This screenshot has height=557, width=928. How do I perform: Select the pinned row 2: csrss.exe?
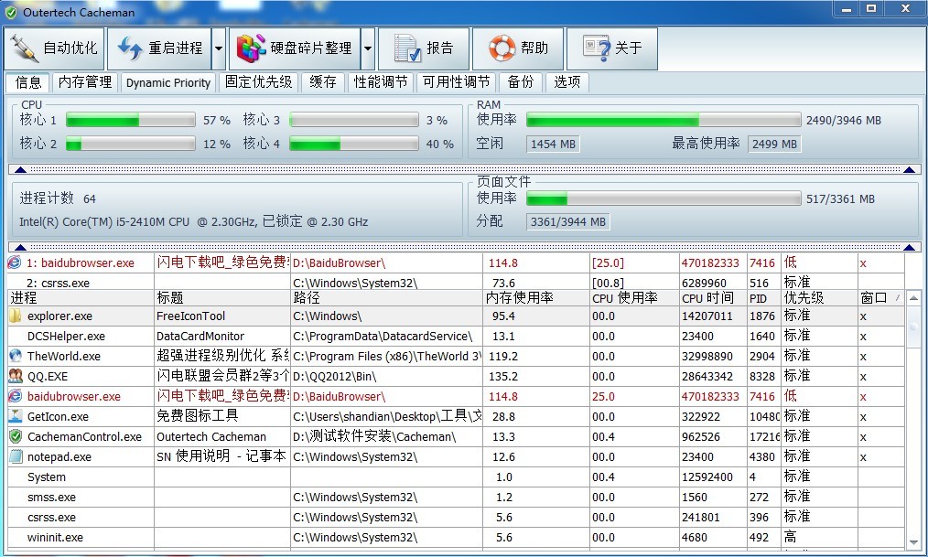456,283
